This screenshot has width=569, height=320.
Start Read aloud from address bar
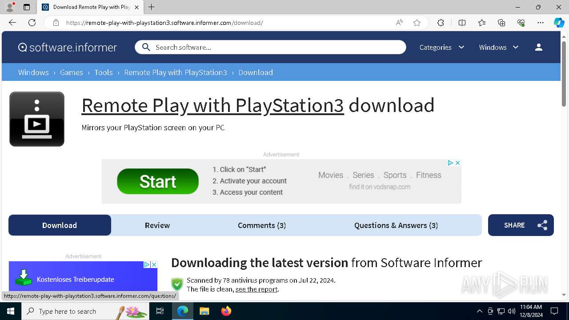coord(399,23)
